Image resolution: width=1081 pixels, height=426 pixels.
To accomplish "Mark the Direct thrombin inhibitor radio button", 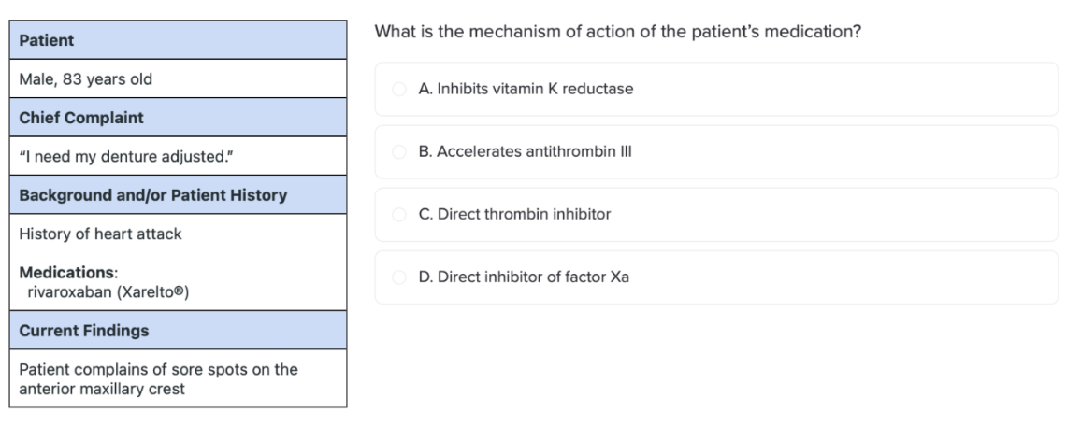I will pyautogui.click(x=398, y=215).
